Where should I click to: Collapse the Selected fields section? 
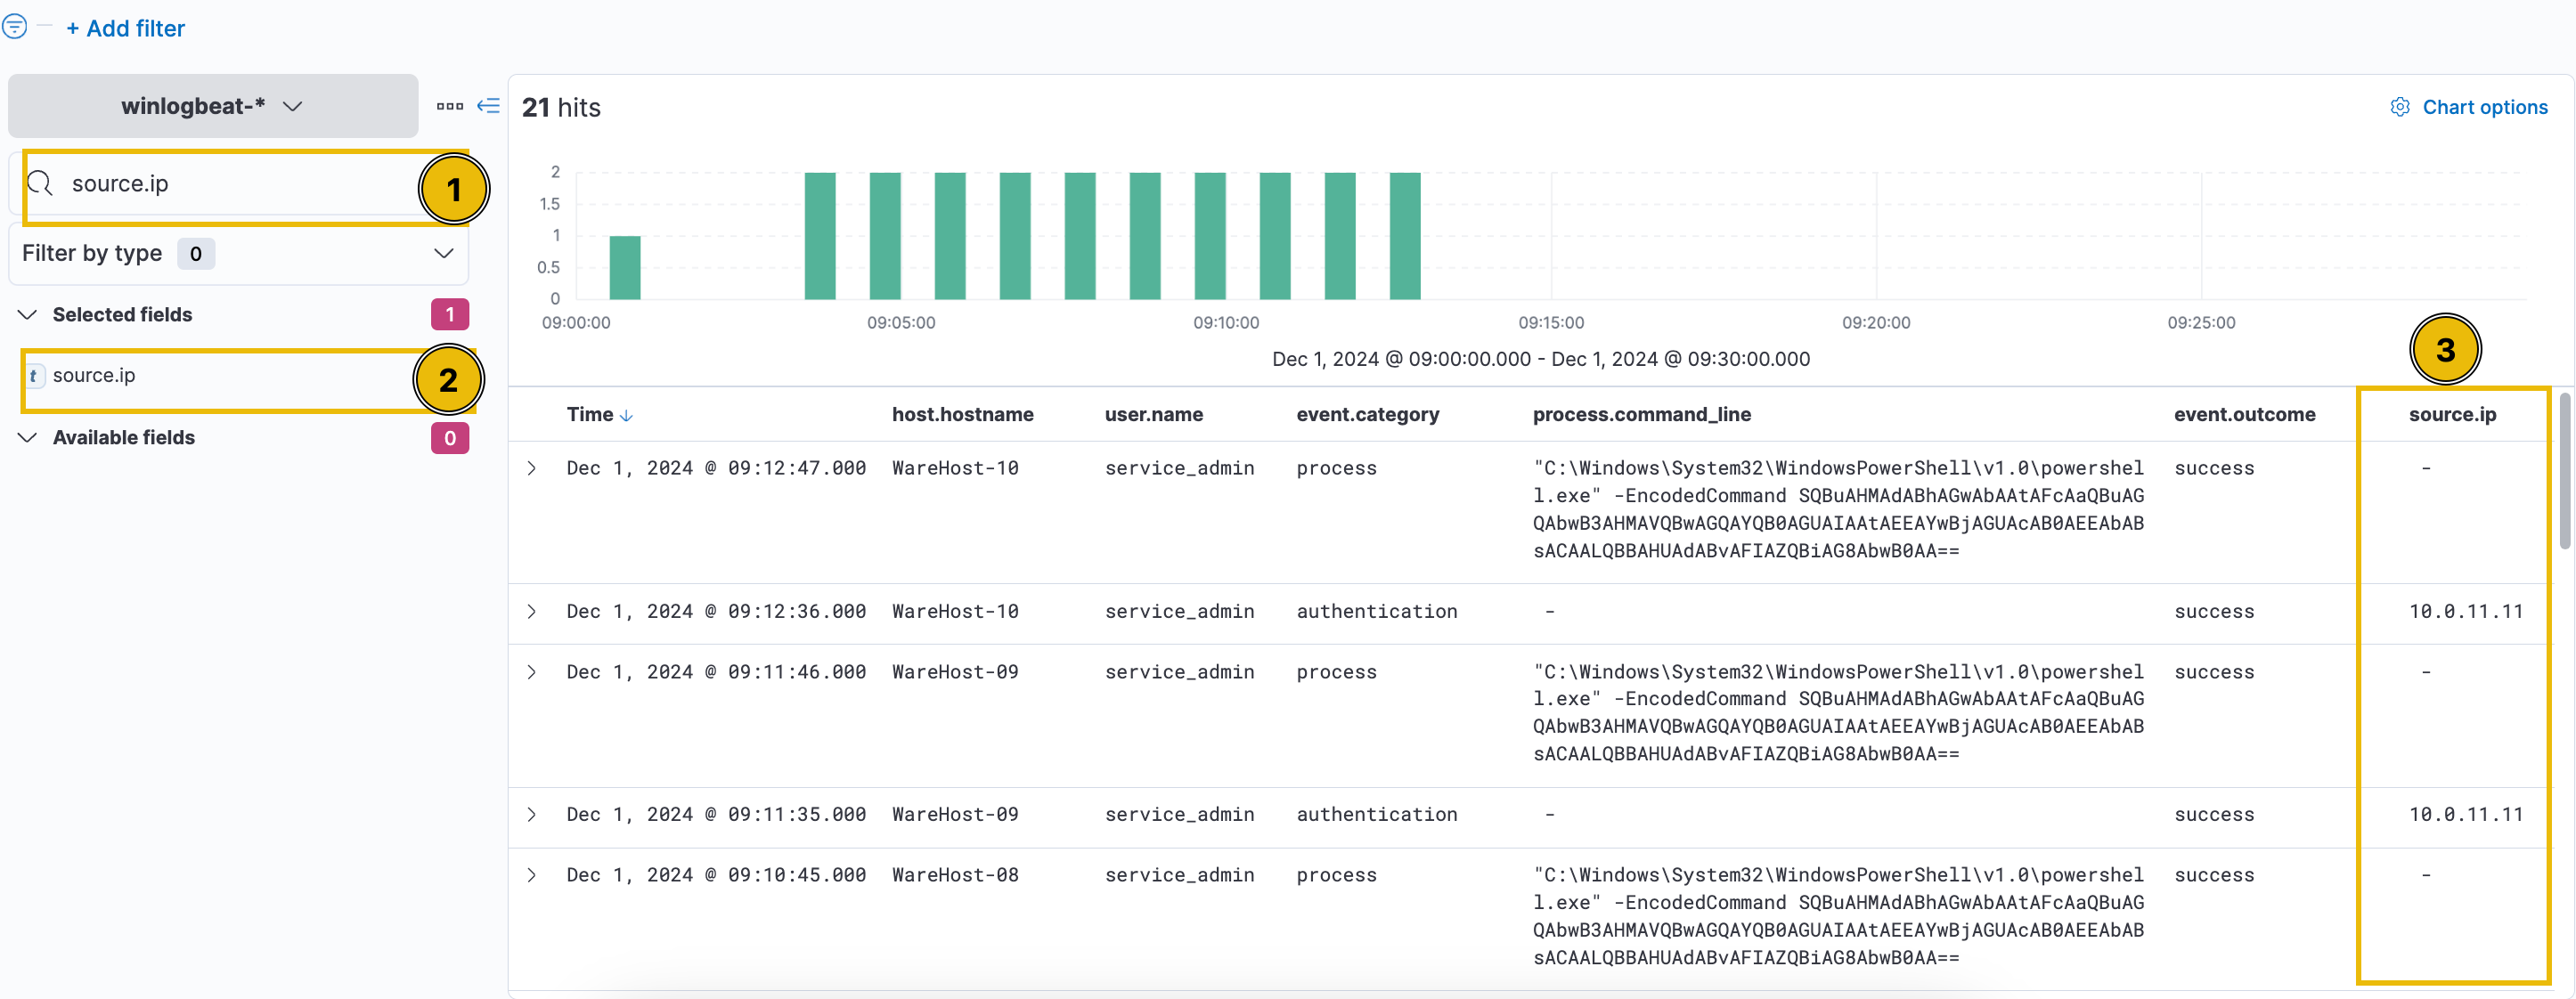point(28,315)
